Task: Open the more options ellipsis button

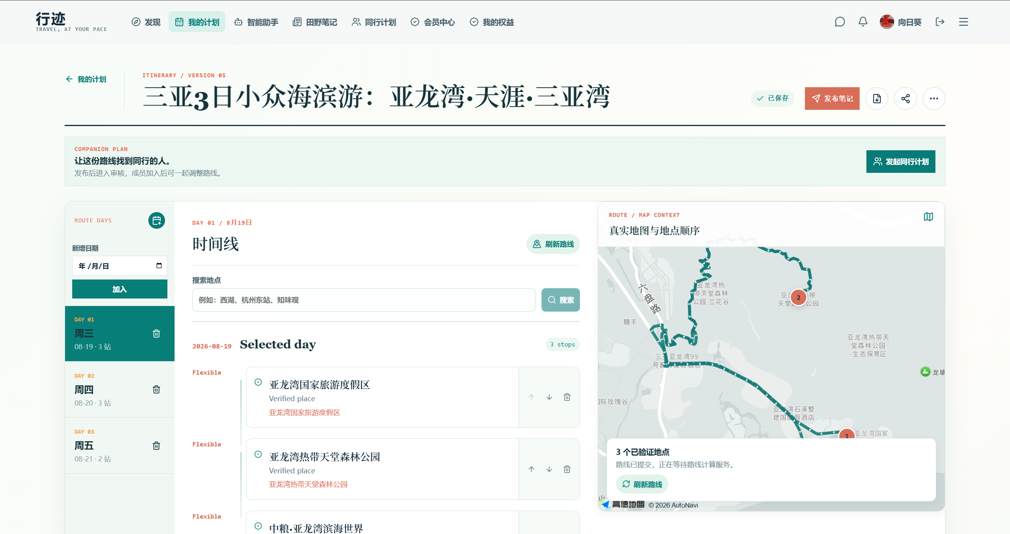Action: click(x=934, y=98)
